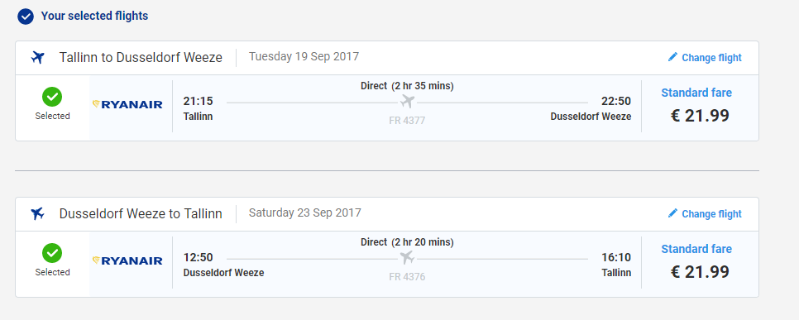The image size is (799, 320).
Task: Click the Ryanair logo on flight FR 4376
Action: pyautogui.click(x=127, y=261)
